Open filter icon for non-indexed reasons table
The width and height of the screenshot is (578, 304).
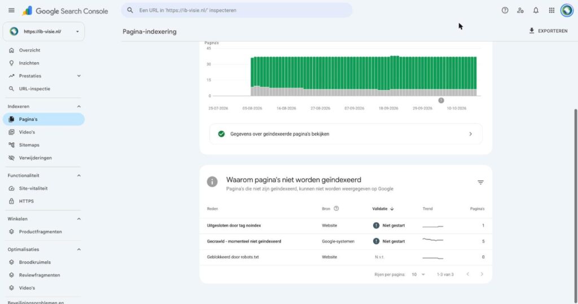[480, 183]
